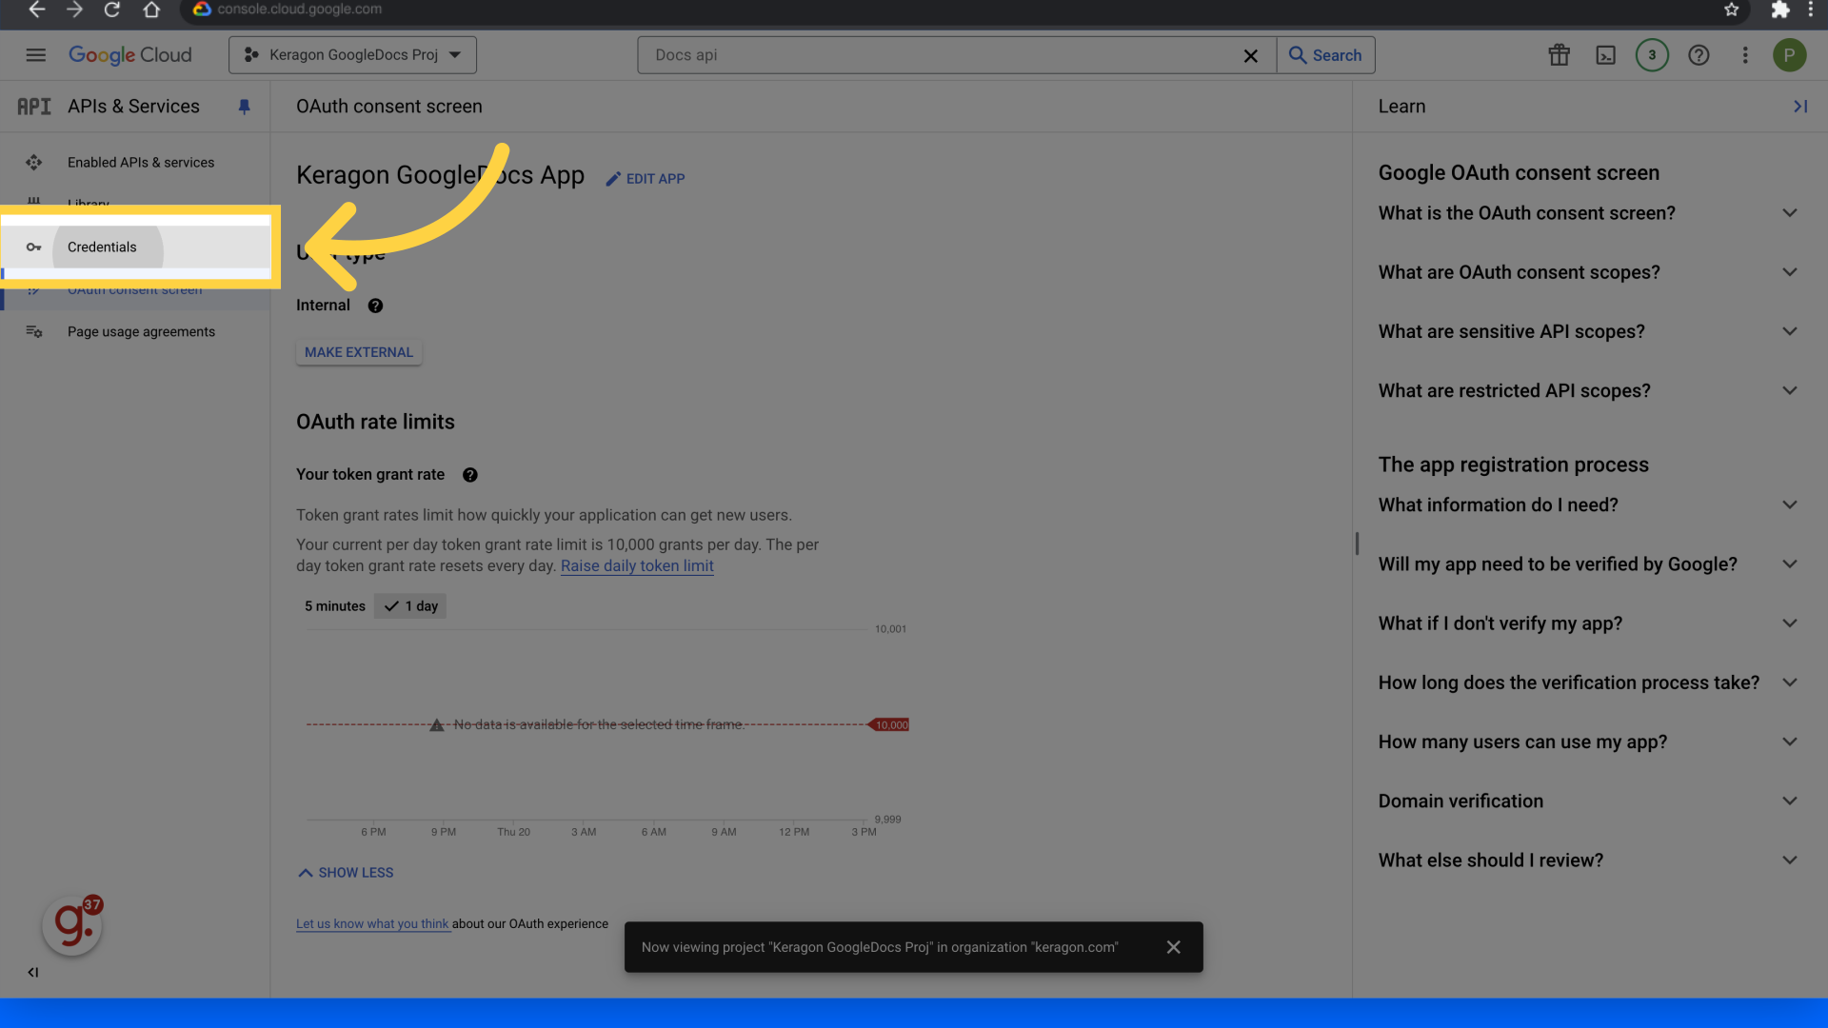Bookmark the page with the star icon
The height and width of the screenshot is (1028, 1828).
[x=1731, y=10]
